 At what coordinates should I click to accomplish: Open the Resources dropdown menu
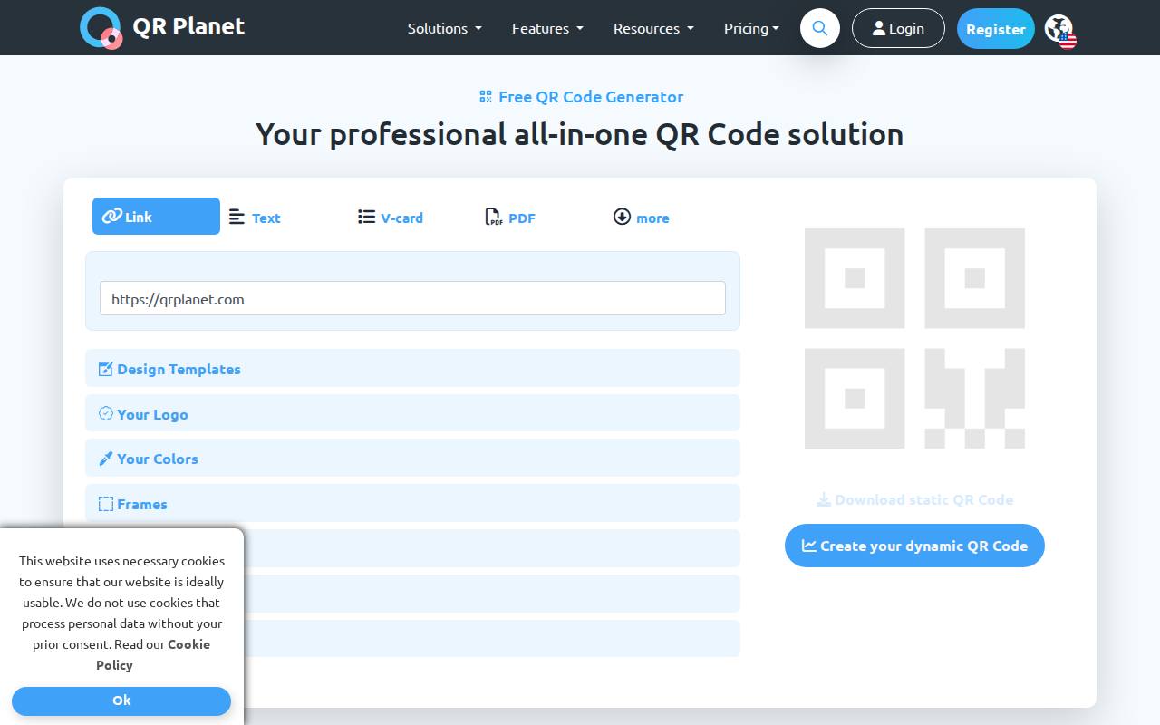tap(653, 28)
